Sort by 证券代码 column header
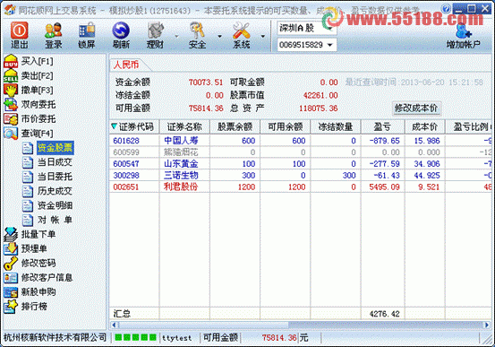The image size is (495, 347). [x=134, y=126]
